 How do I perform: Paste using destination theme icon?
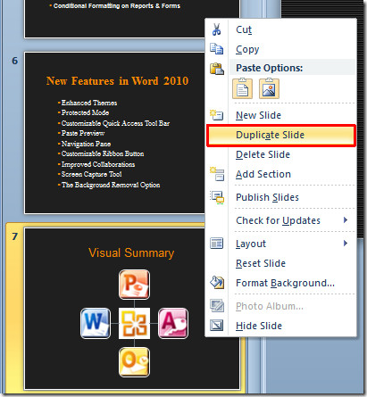click(x=242, y=88)
